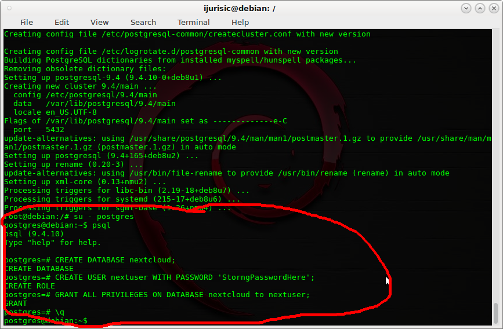Click the 'psql (9.4.10)' version line
The width and height of the screenshot is (503, 329).
point(34,234)
